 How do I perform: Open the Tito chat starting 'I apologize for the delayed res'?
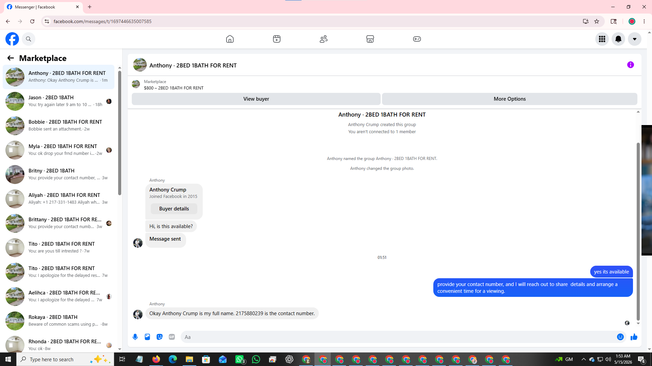(59, 272)
